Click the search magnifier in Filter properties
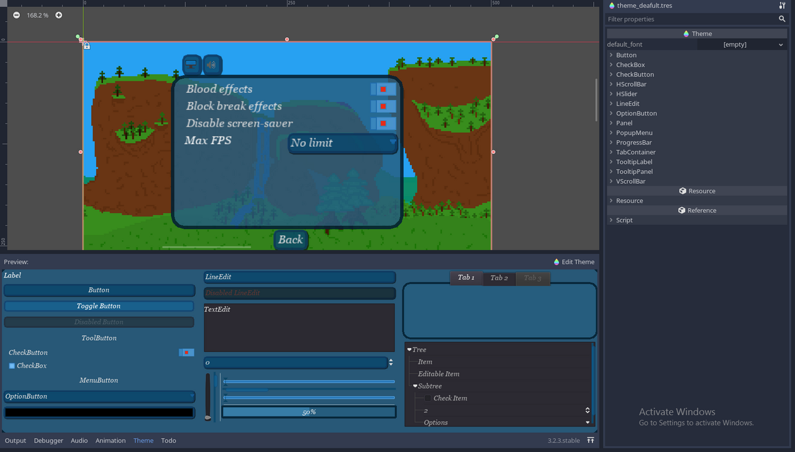 tap(782, 19)
